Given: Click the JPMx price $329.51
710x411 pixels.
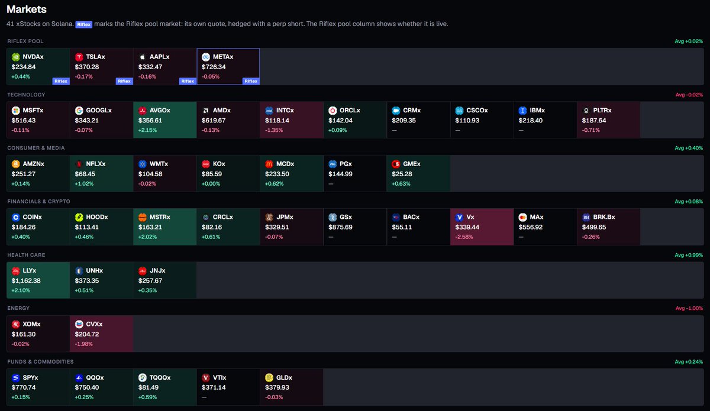Looking at the screenshot, I should 277,227.
